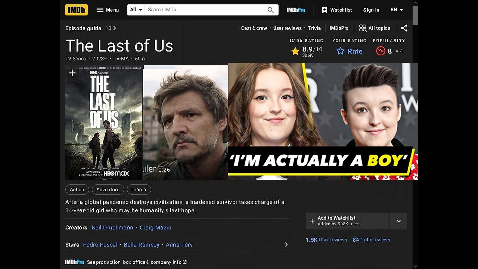Open star Anna Torv

[x=179, y=245]
